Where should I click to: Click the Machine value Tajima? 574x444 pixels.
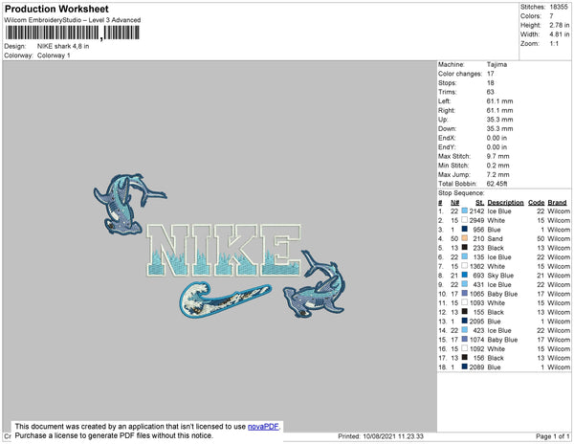[x=497, y=64]
